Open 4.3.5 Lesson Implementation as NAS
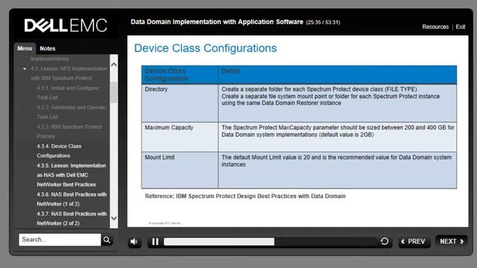 (72, 175)
